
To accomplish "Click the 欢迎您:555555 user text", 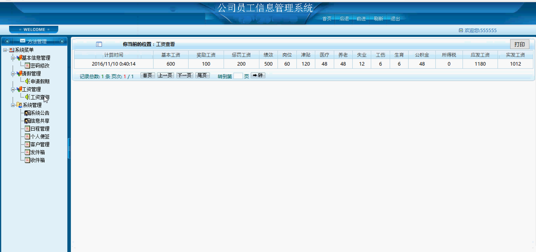I will tap(481, 30).
